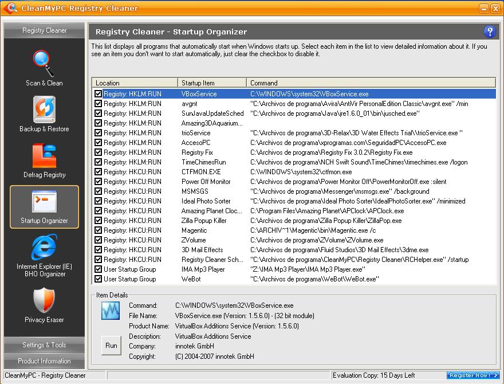
Task: Open the Backup & Restore tool
Action: point(44,114)
